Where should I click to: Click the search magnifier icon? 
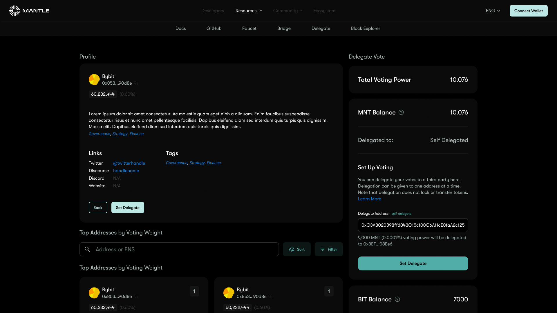pos(87,249)
